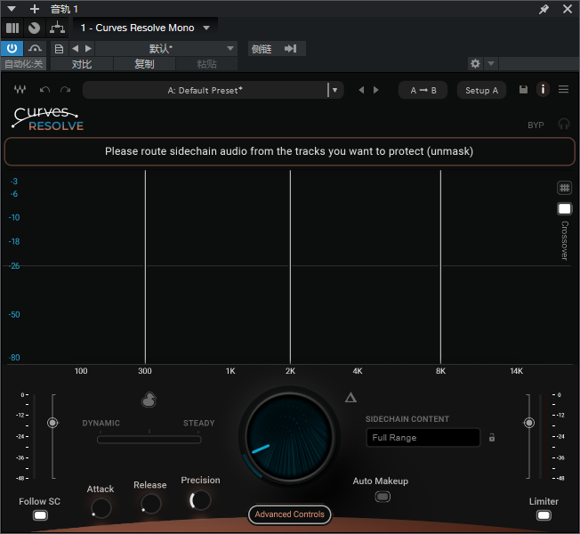
Task: Toggle Auto Makeup switch
Action: tap(383, 497)
